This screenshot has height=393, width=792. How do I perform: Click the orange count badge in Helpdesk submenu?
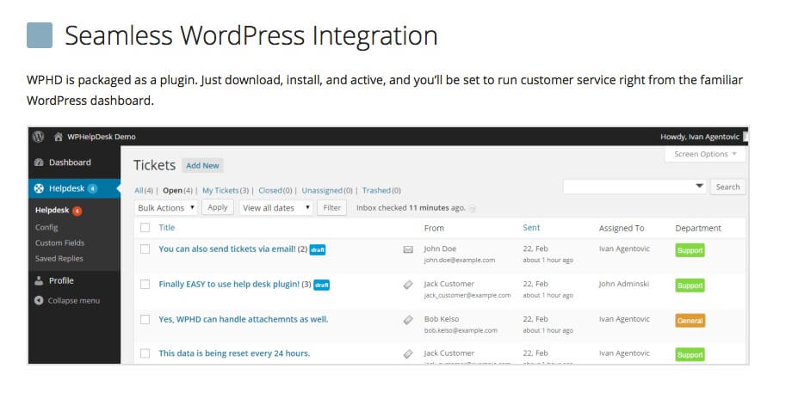click(77, 211)
